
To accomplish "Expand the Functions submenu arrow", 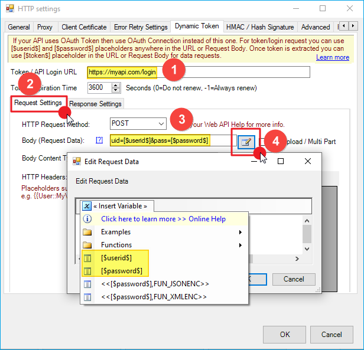I will [x=240, y=245].
